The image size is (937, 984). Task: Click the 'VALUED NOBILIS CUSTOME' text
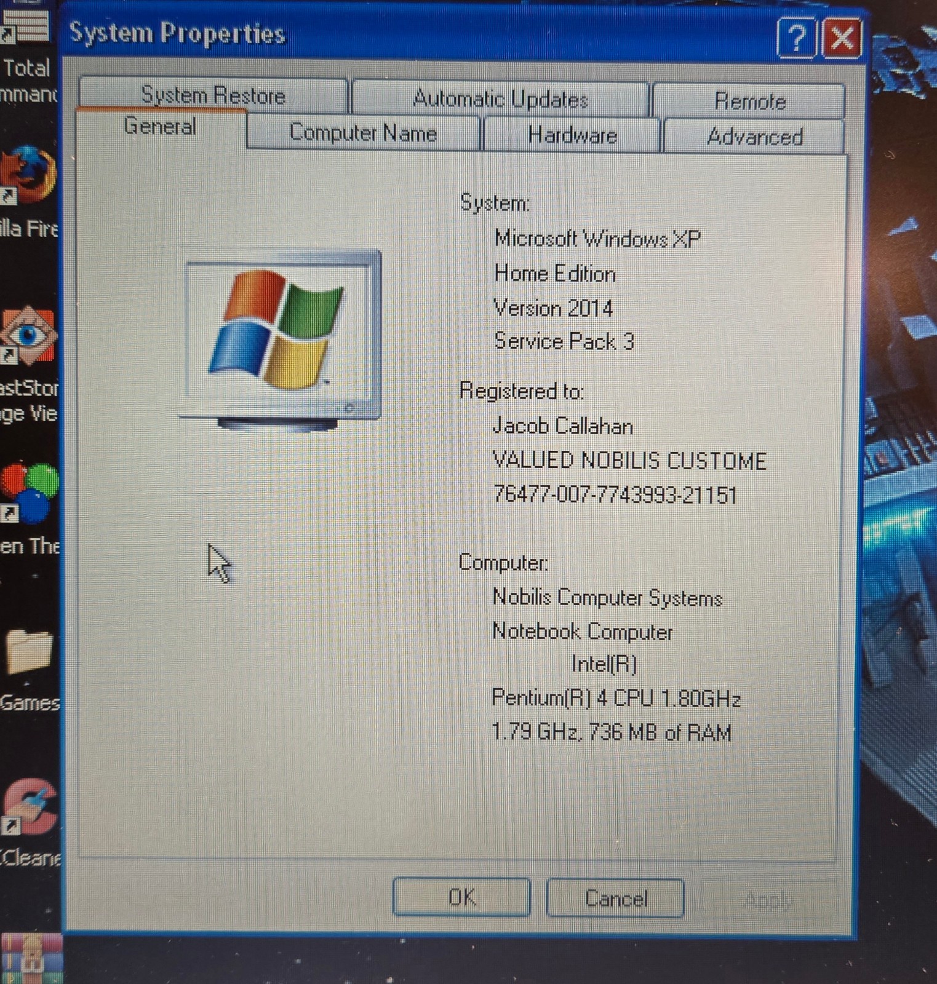(x=629, y=461)
